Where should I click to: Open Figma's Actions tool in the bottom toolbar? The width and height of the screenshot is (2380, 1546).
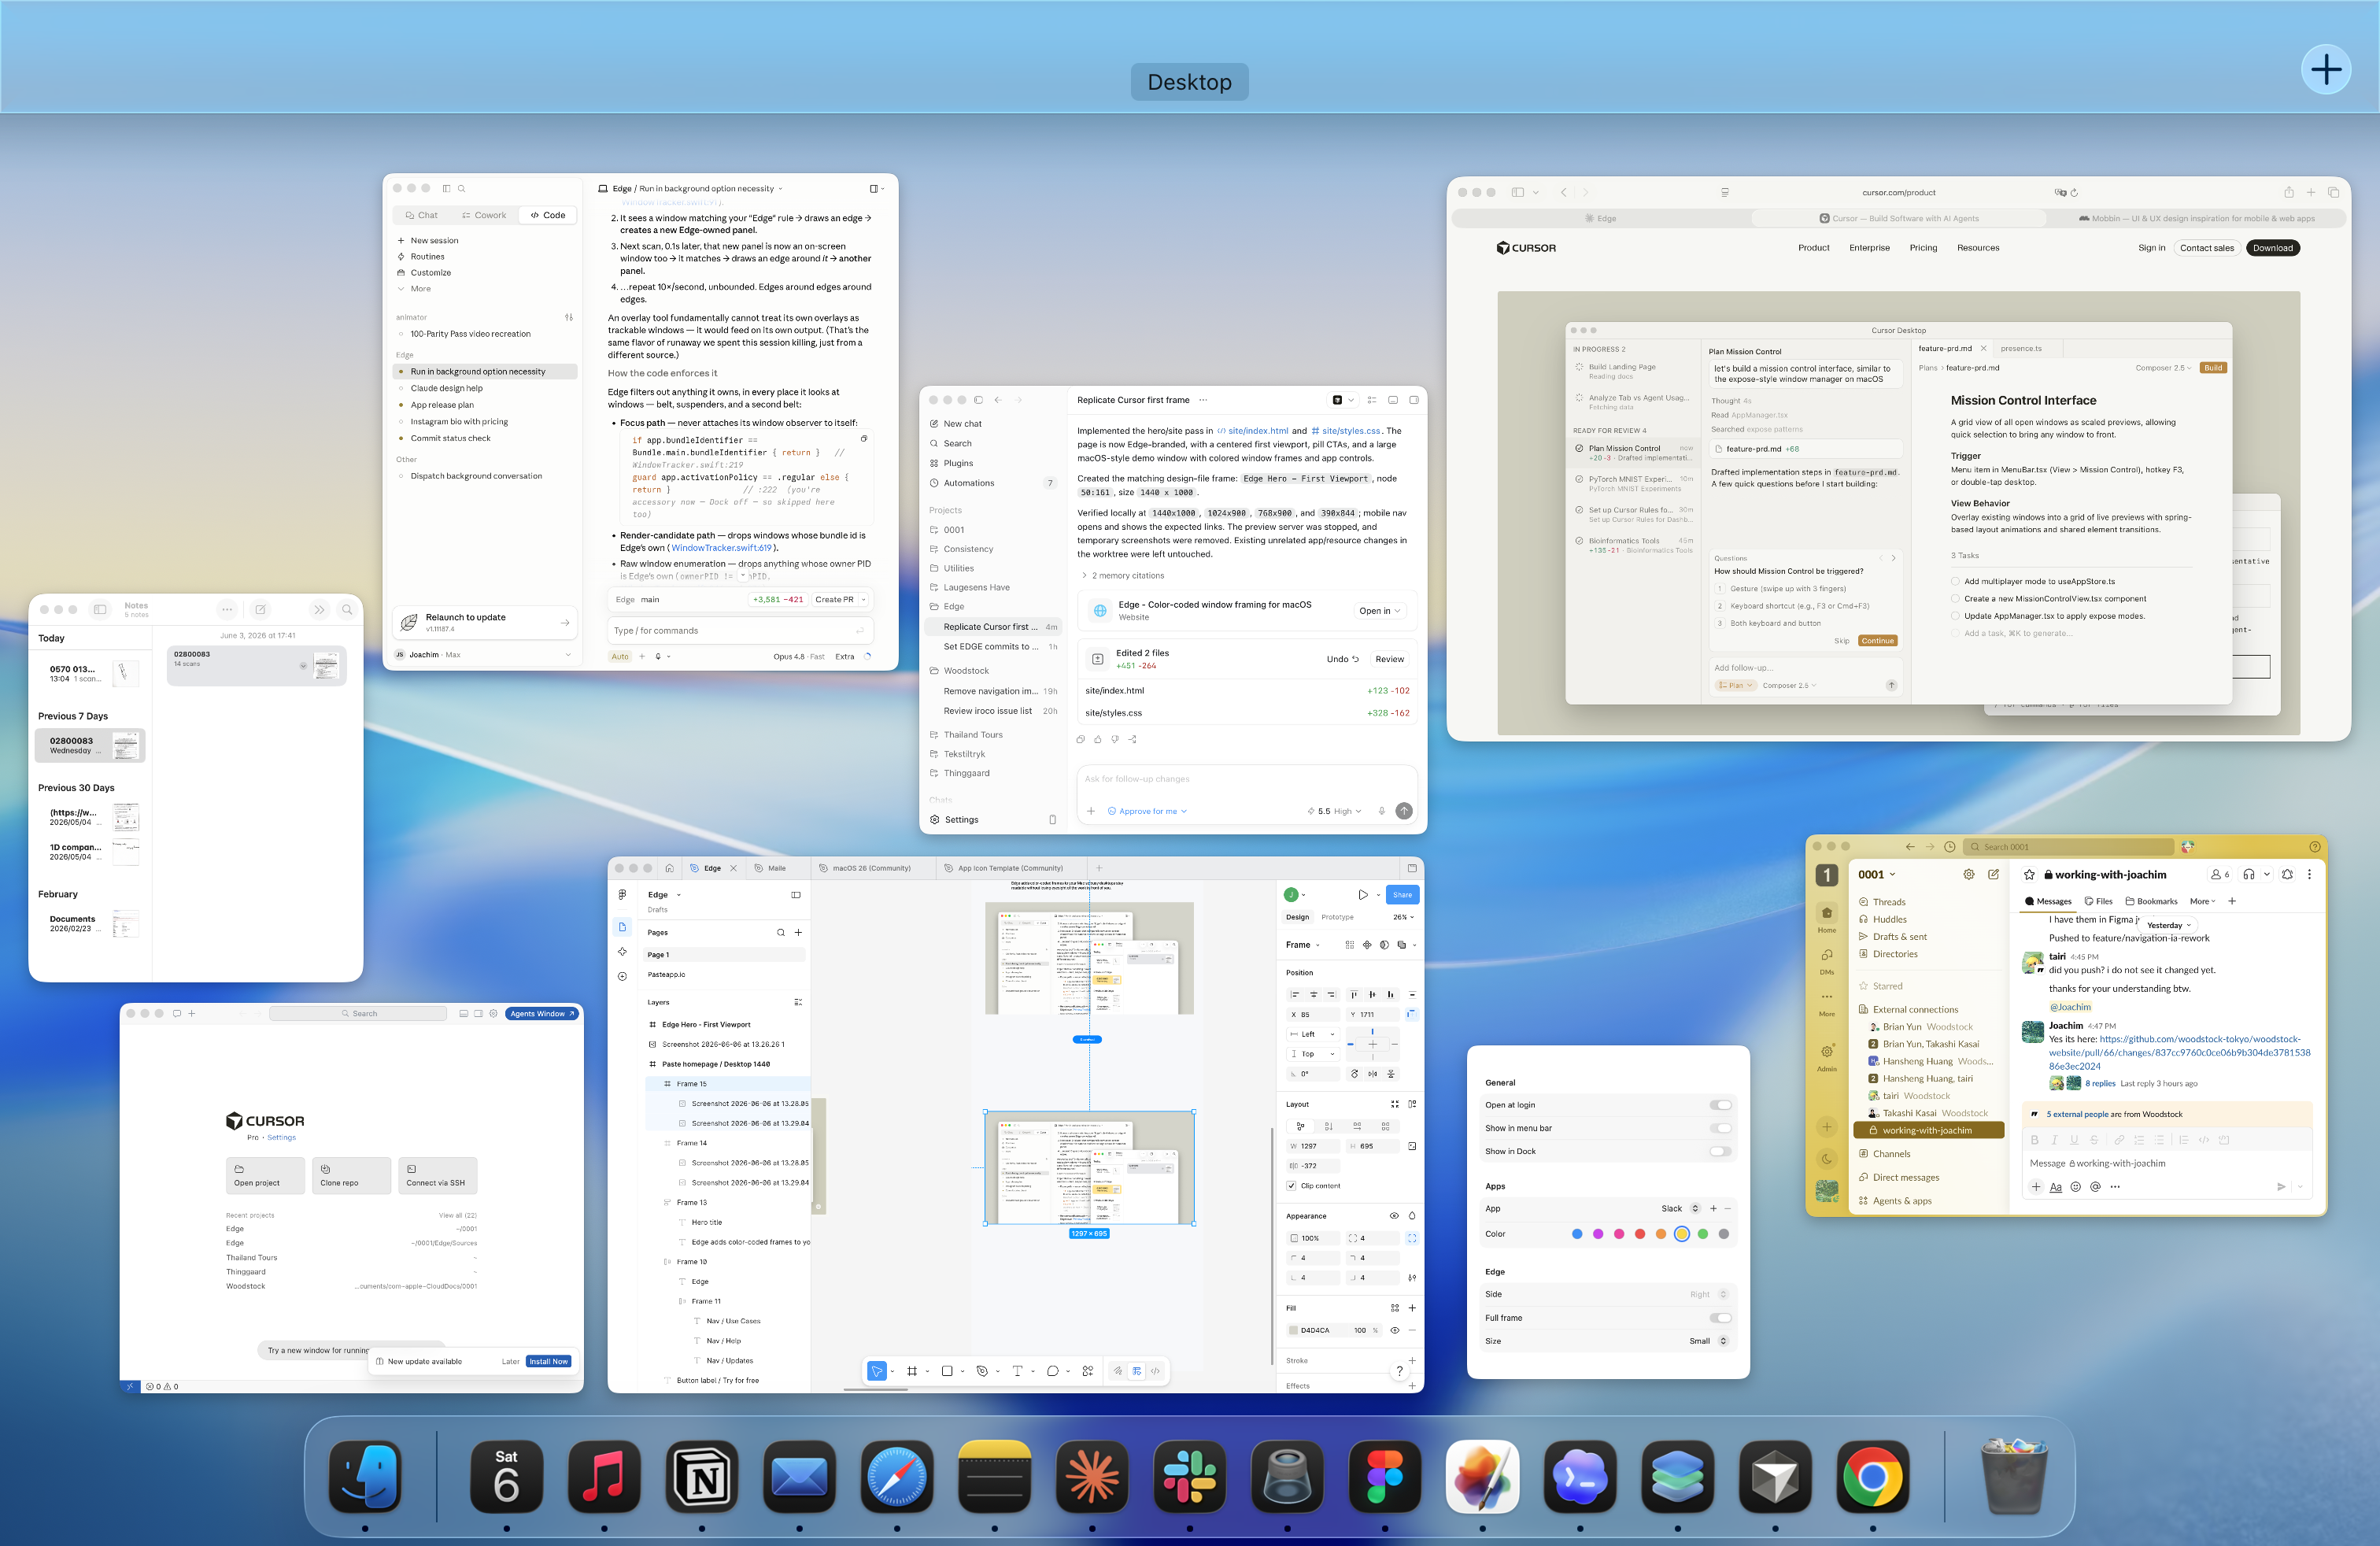[x=1087, y=1371]
